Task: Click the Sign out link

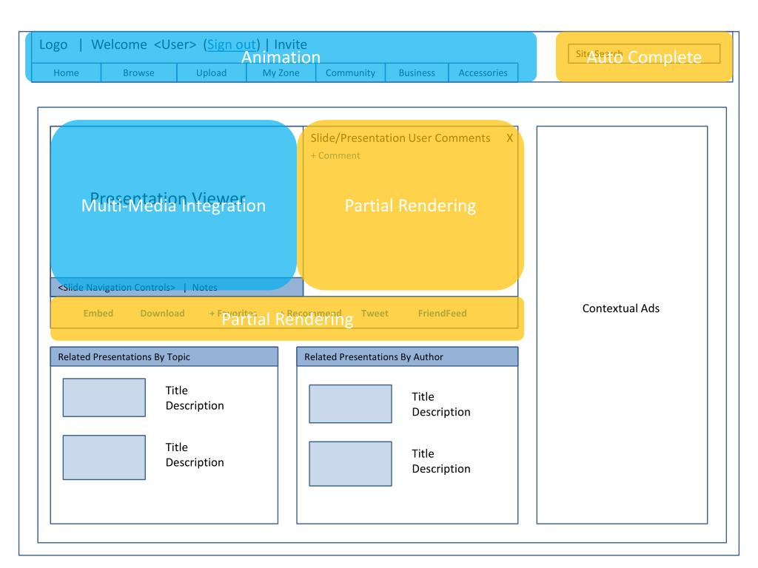Action: (x=232, y=44)
